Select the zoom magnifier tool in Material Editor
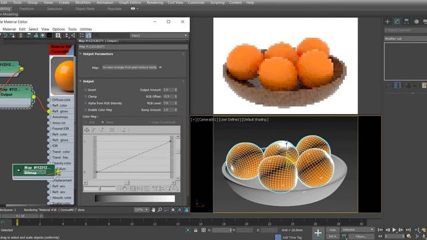This screenshot has height=240, width=427. 160,210
